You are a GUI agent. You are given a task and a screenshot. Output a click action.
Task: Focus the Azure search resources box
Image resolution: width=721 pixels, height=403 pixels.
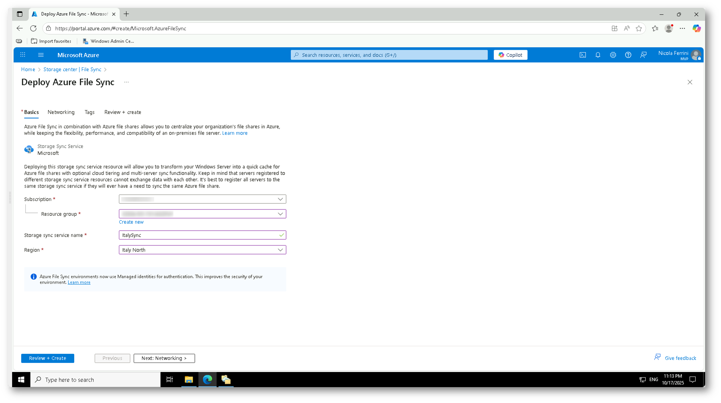pyautogui.click(x=389, y=55)
